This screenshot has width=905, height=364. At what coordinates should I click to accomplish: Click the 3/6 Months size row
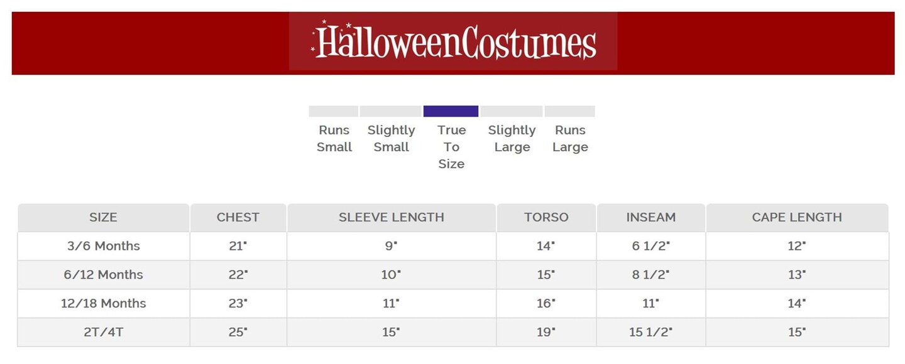103,246
